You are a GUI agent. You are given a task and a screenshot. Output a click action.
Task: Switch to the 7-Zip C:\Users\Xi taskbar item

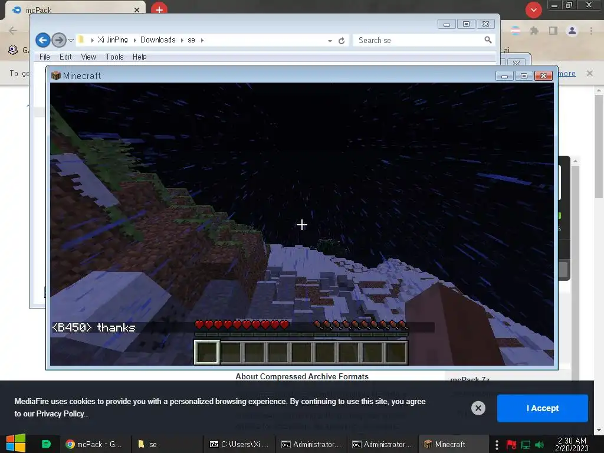pyautogui.click(x=239, y=444)
